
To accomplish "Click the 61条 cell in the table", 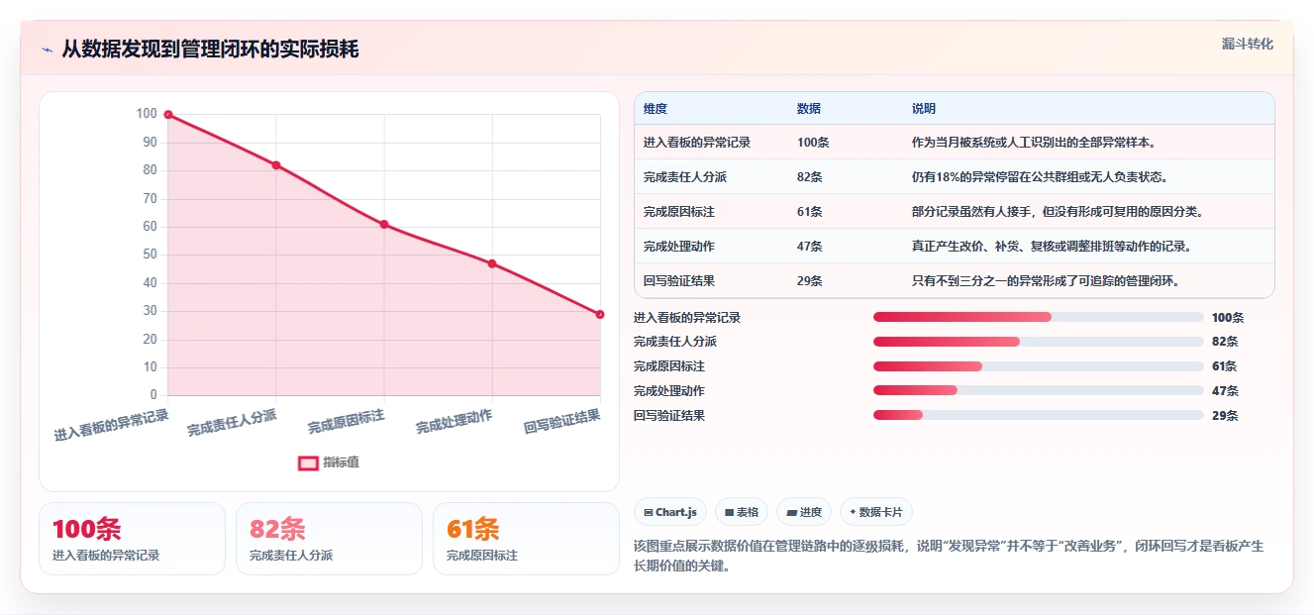I will click(810, 212).
